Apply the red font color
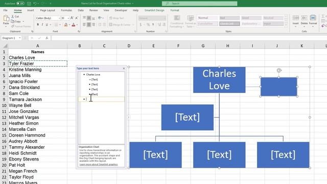Viewport: 327px width, 184px height. [74, 25]
